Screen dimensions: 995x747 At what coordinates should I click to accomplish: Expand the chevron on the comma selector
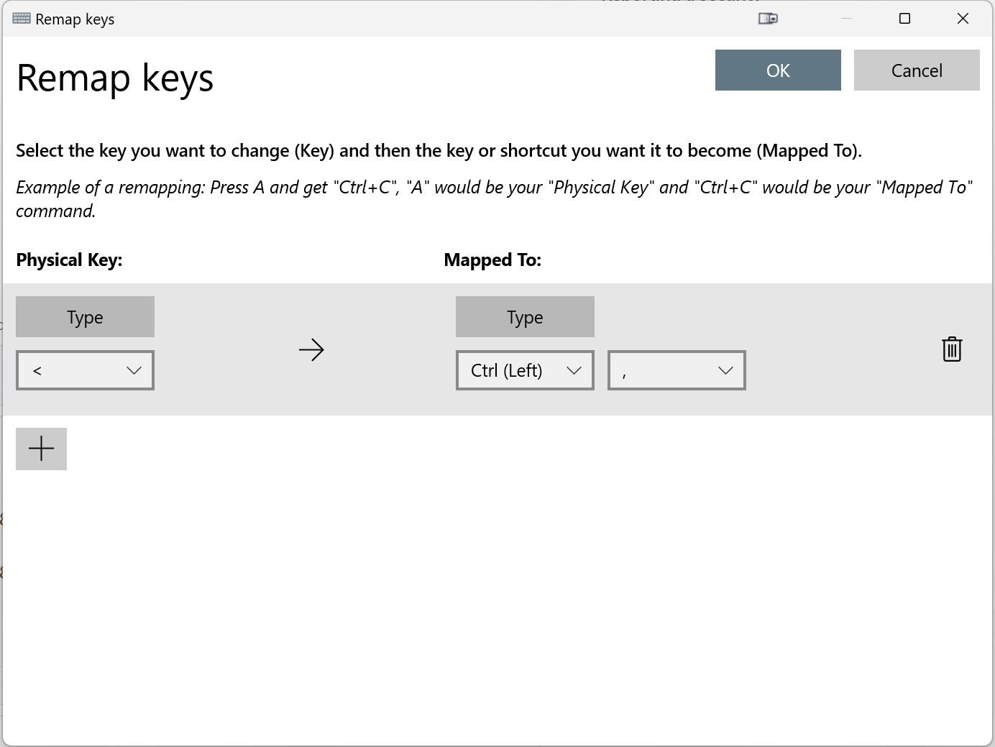point(725,370)
